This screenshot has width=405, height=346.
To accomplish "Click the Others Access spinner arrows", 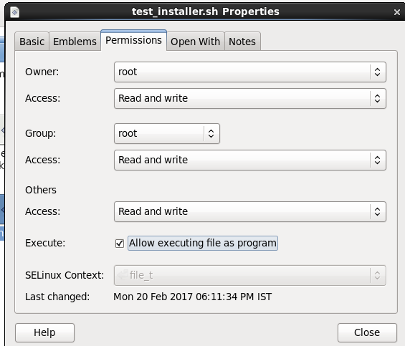I will pyautogui.click(x=377, y=212).
